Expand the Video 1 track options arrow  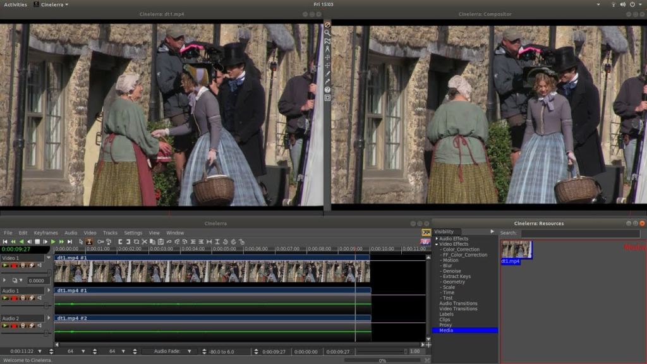(x=48, y=257)
